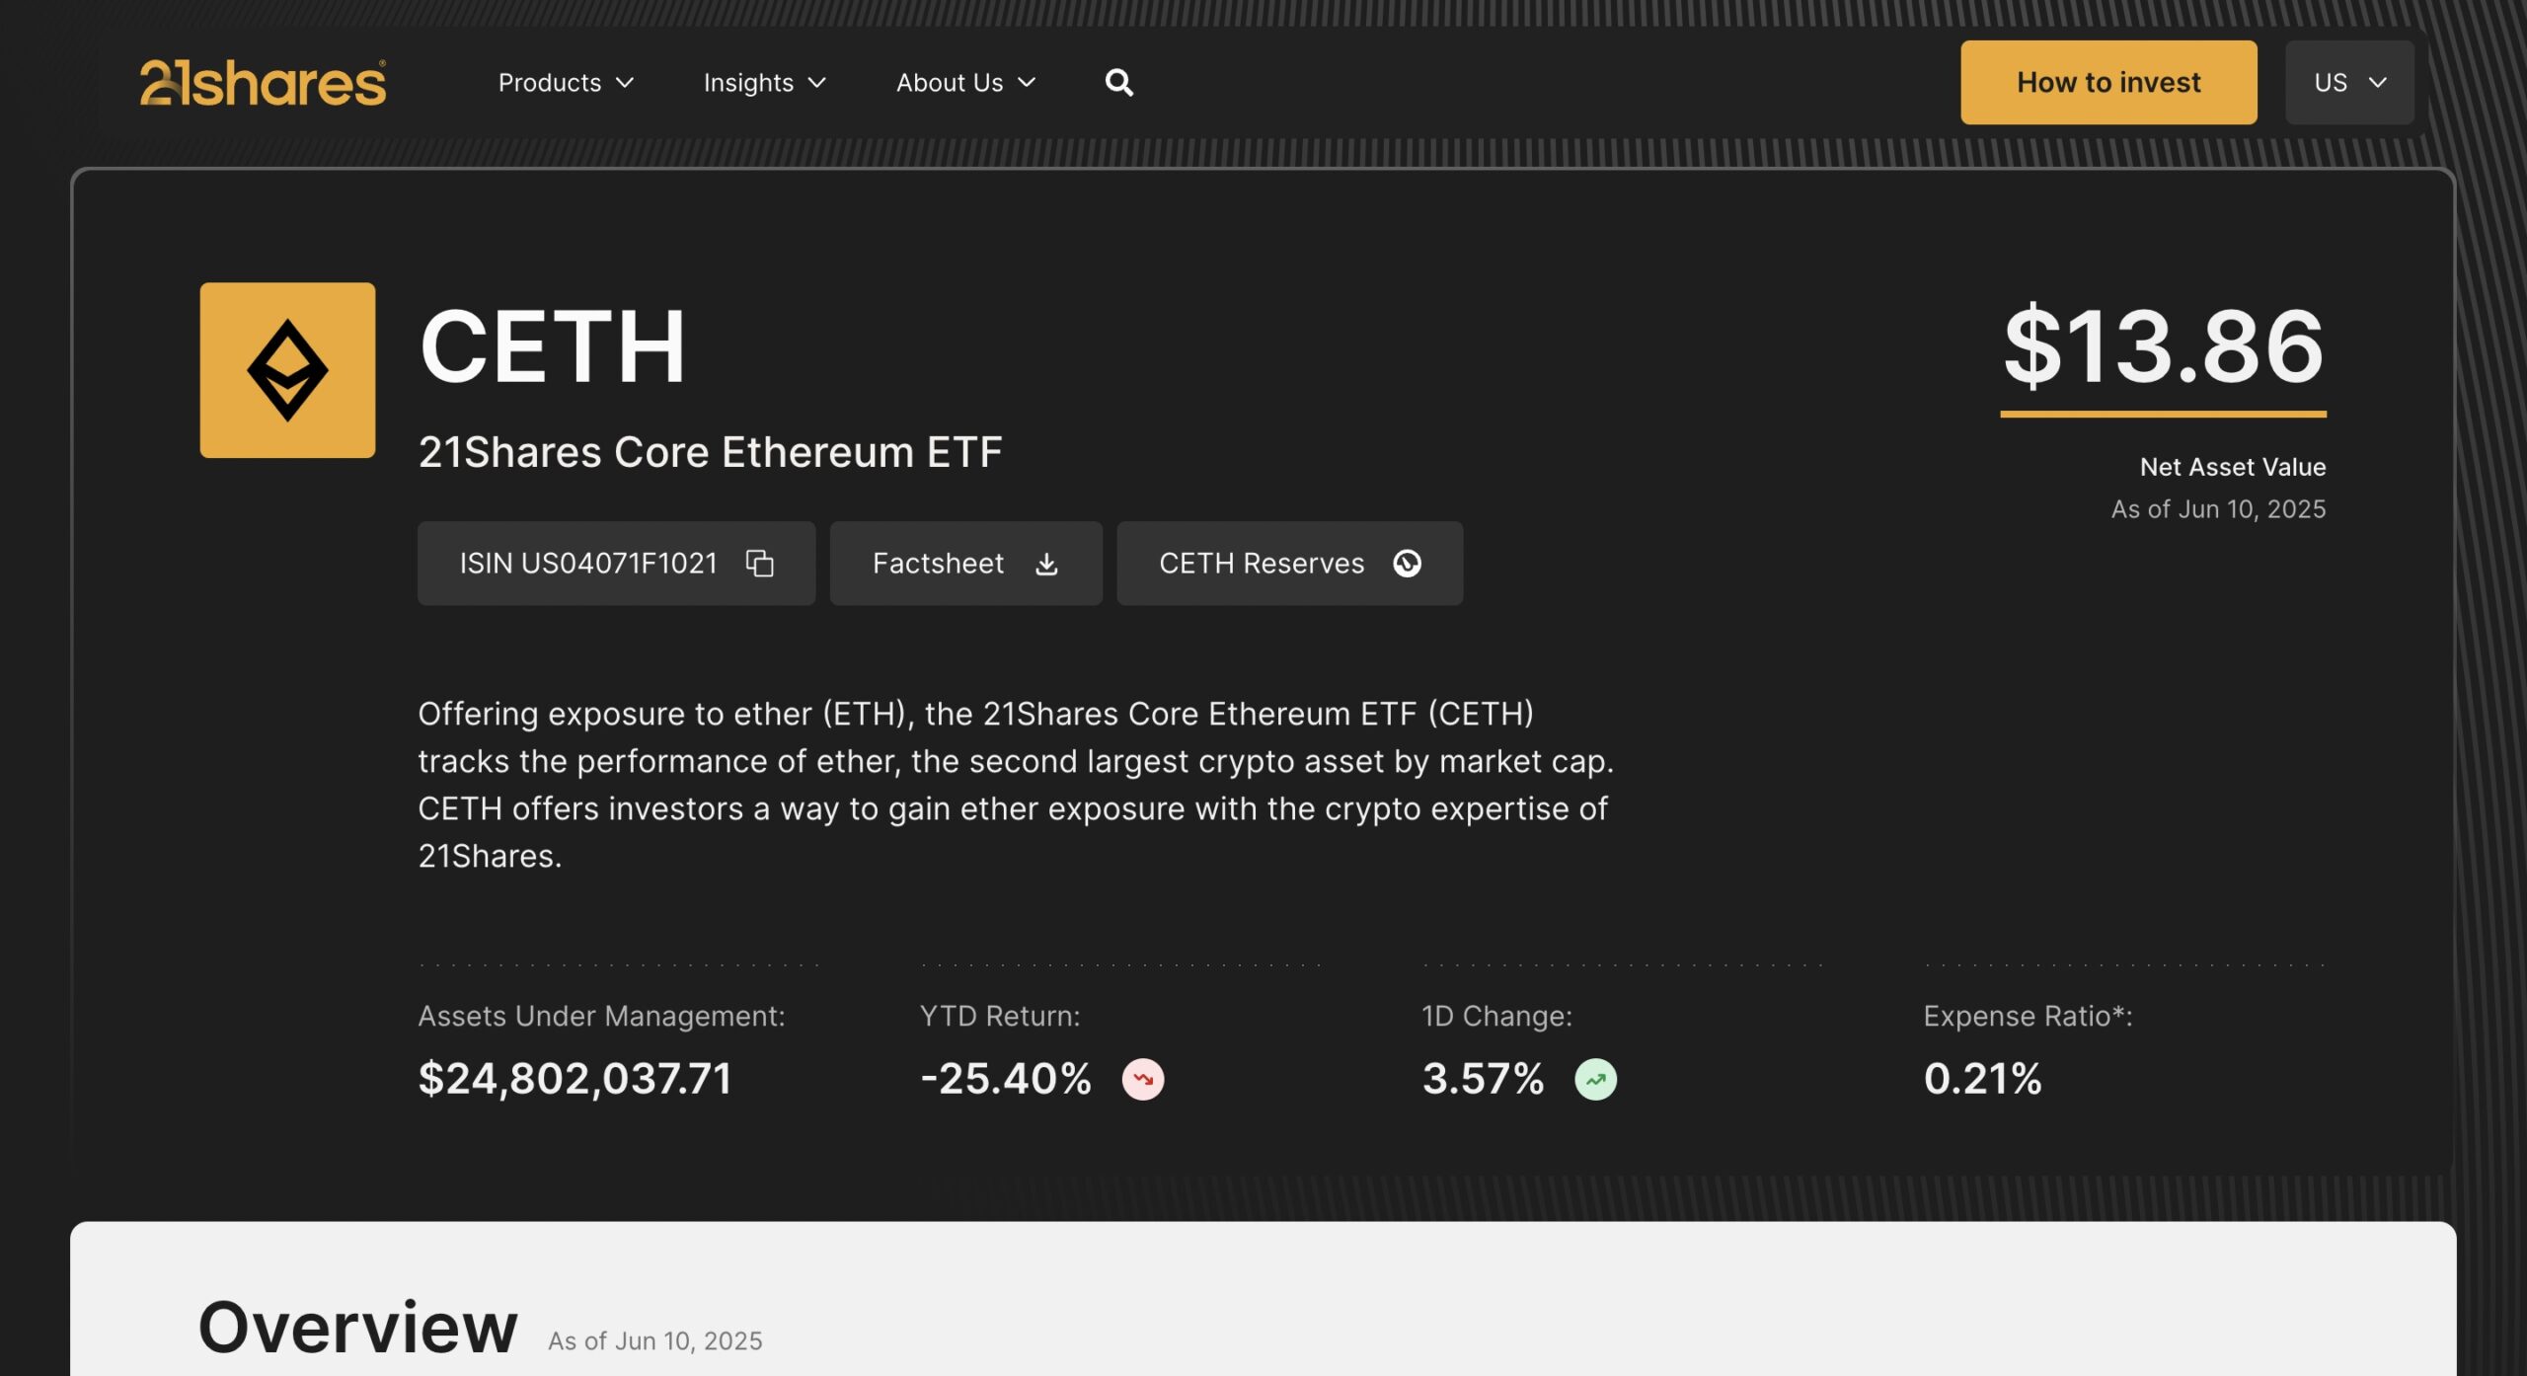The width and height of the screenshot is (2527, 1376).
Task: Go home via the 21shares logo
Action: coord(263,82)
